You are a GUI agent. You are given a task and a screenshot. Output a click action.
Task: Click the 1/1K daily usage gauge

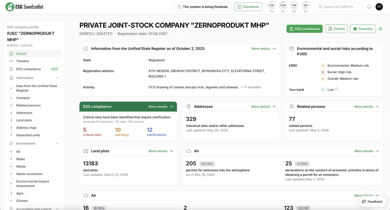[x=305, y=6]
